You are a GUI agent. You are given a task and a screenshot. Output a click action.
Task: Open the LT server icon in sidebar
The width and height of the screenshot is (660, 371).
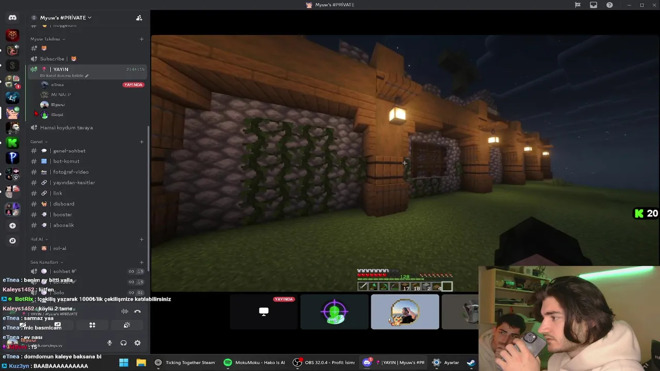pos(12,97)
